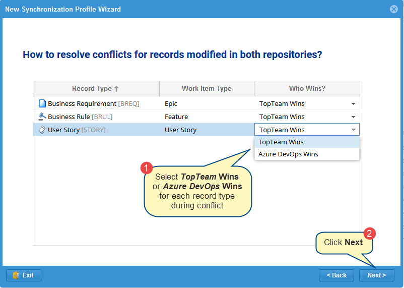Click the Business Requirement document icon
The image size is (404, 288).
[x=42, y=103]
